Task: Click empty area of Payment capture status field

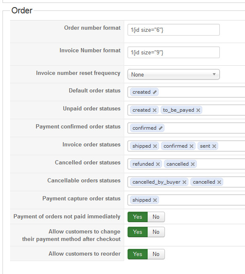Action: click(201, 200)
